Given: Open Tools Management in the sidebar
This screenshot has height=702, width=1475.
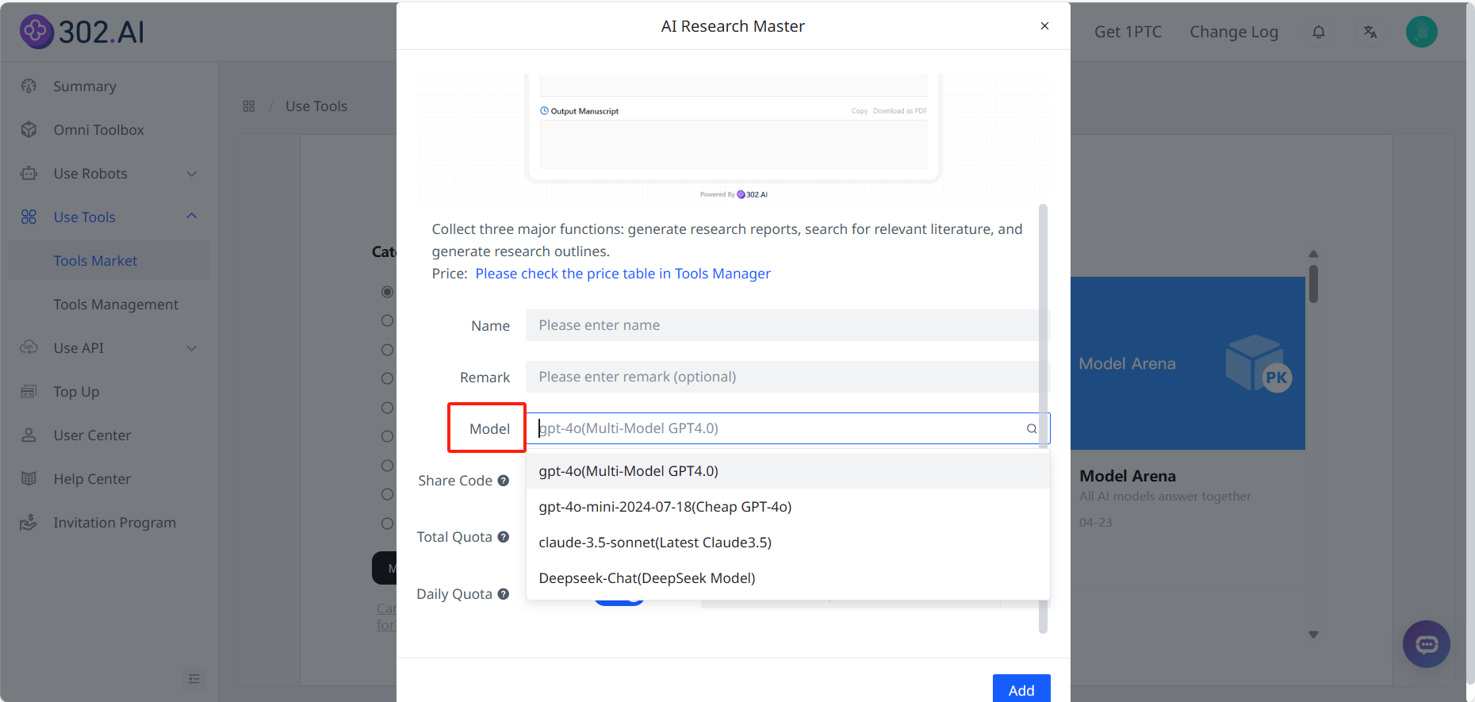Looking at the screenshot, I should coord(116,305).
